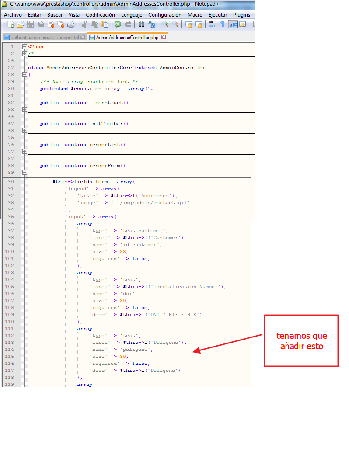Open Find with the binoculars icon
Screen dimensions: 349x451
coord(141,24)
